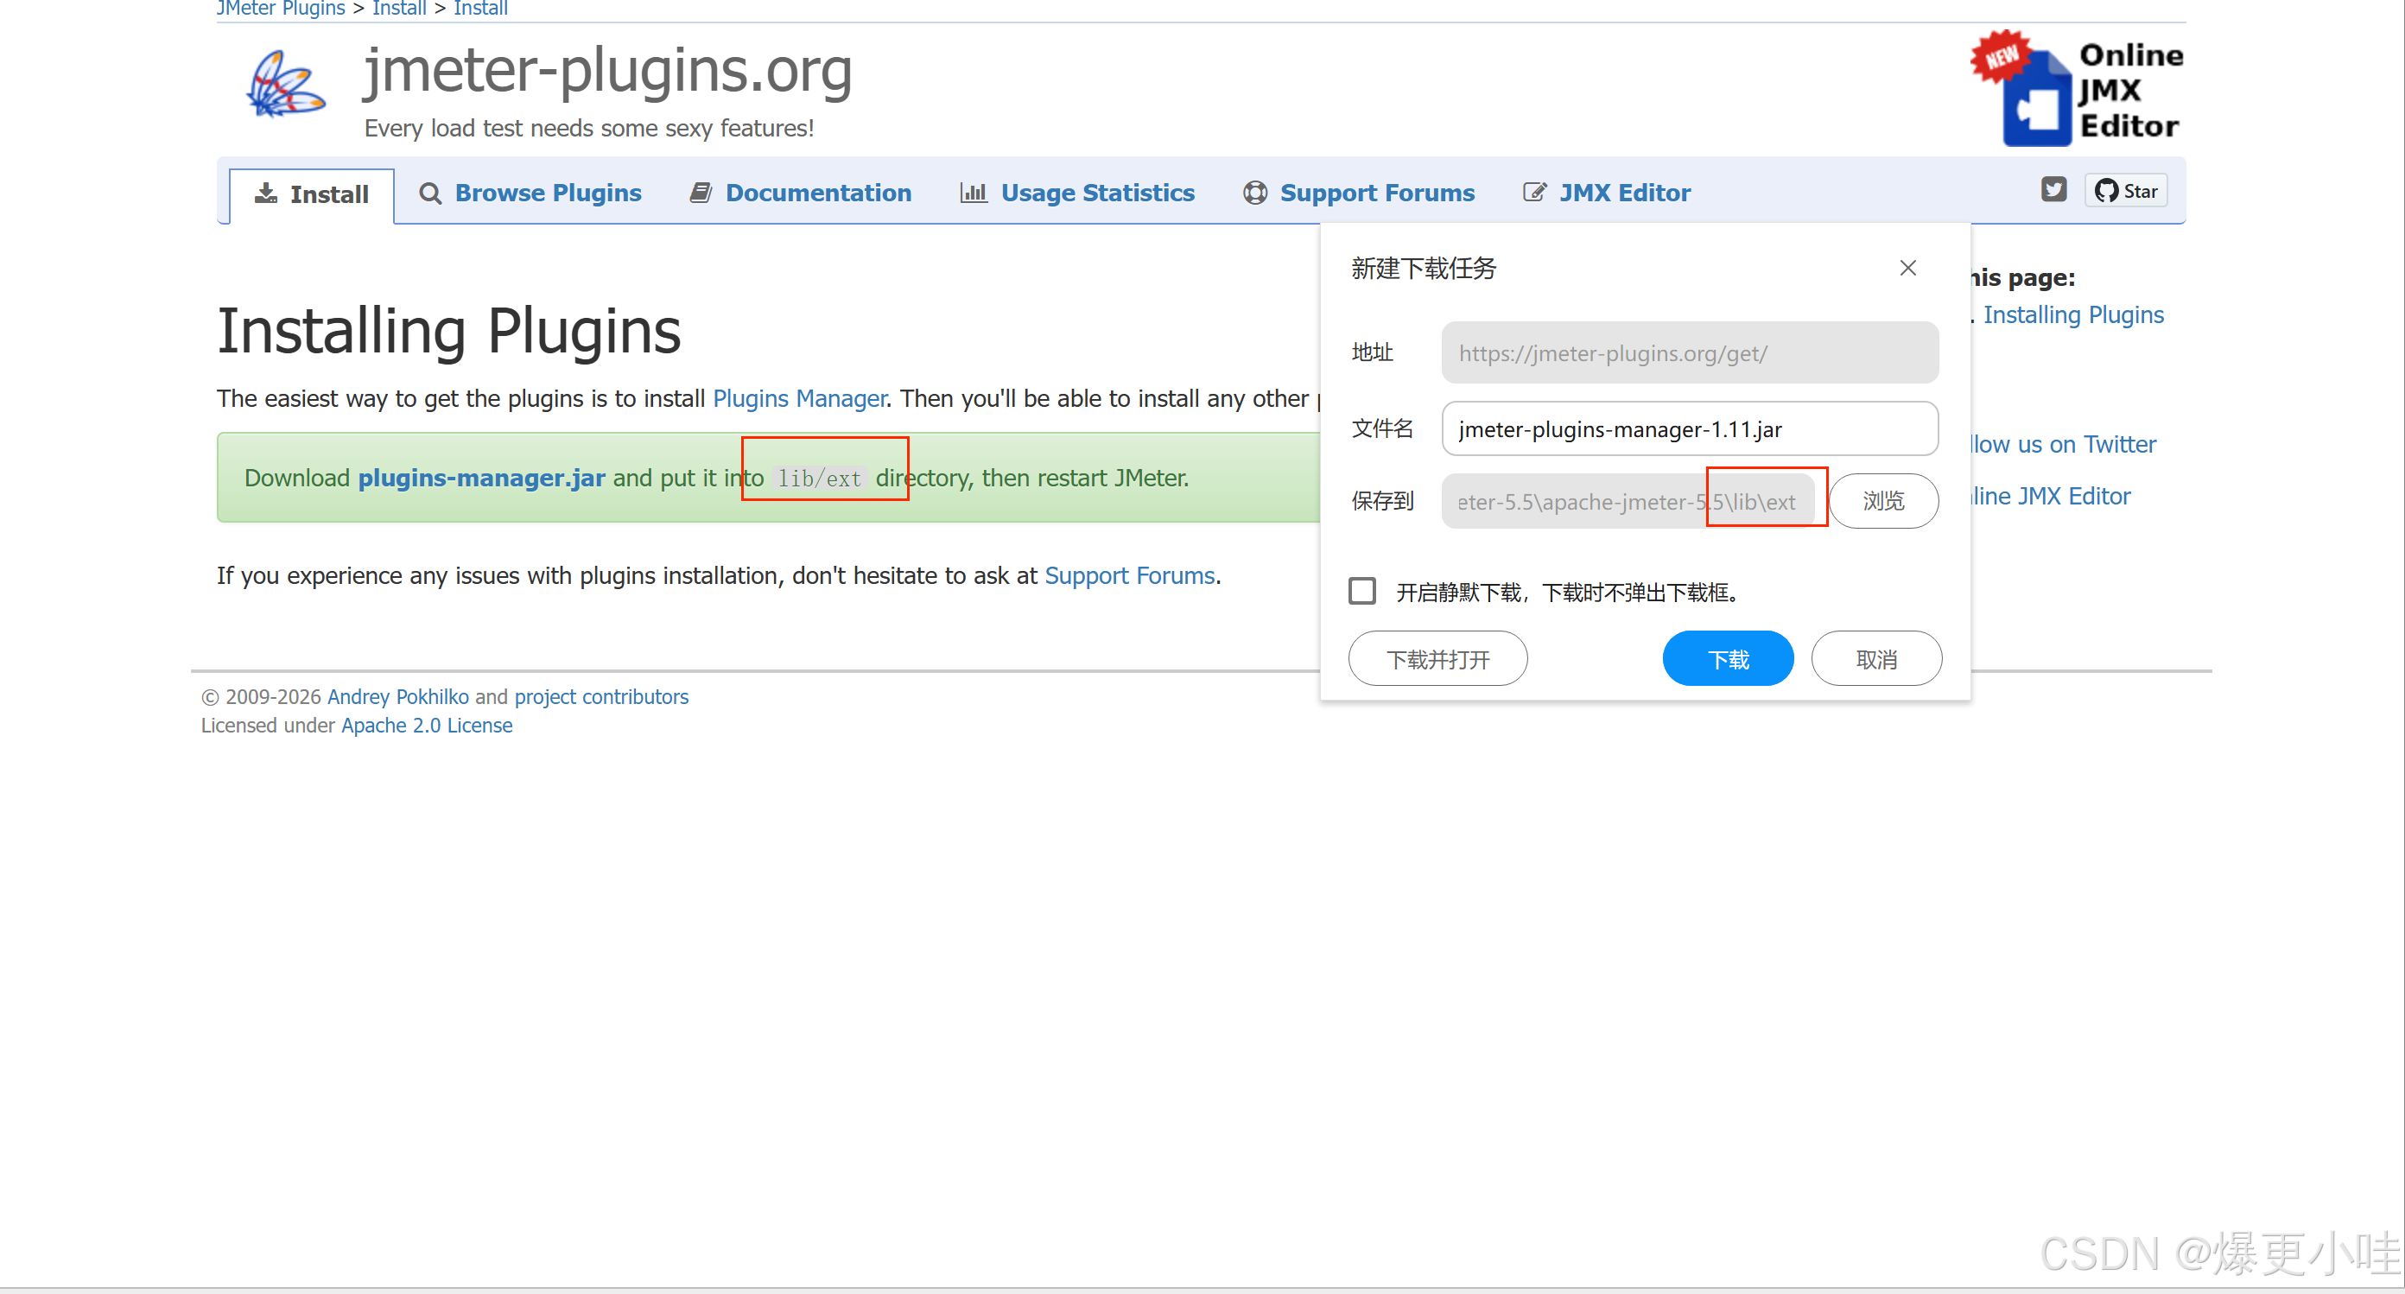Click the jmeter-plugins.org feather logo
This screenshot has width=2405, height=1294.
[x=286, y=85]
